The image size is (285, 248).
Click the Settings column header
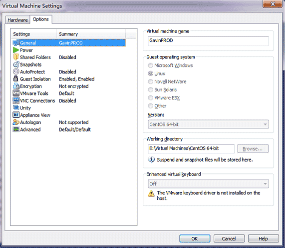pyautogui.click(x=34, y=34)
